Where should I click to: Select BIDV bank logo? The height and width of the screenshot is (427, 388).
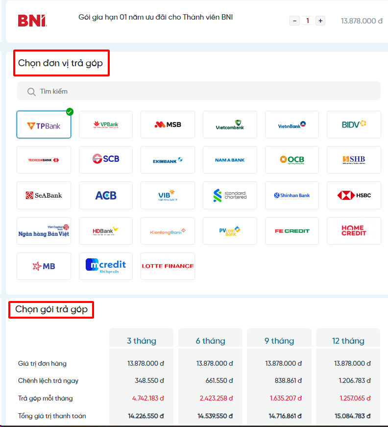point(354,125)
